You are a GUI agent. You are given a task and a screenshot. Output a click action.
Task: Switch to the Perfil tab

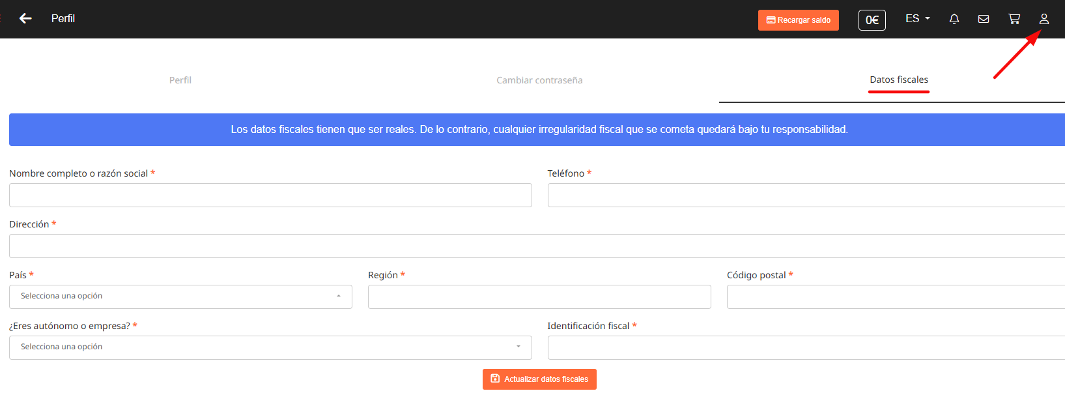[180, 80]
